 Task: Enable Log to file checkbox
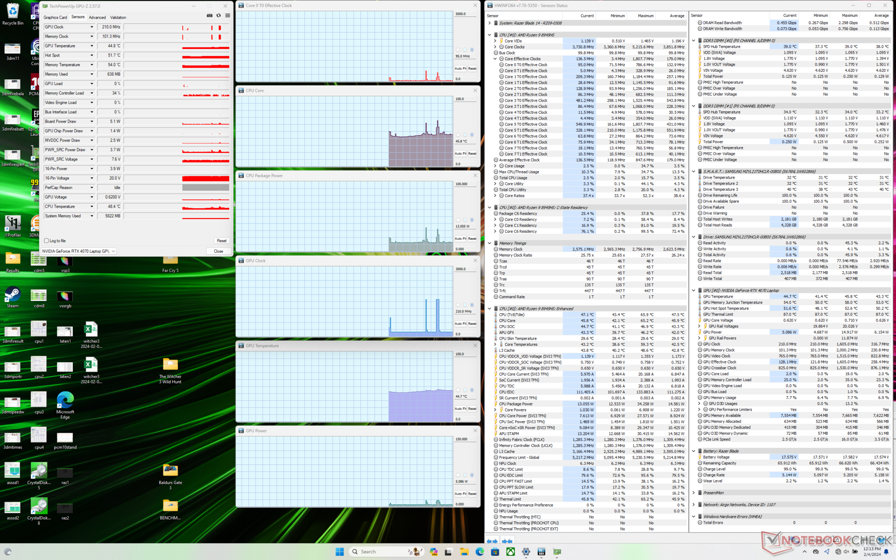[x=47, y=241]
